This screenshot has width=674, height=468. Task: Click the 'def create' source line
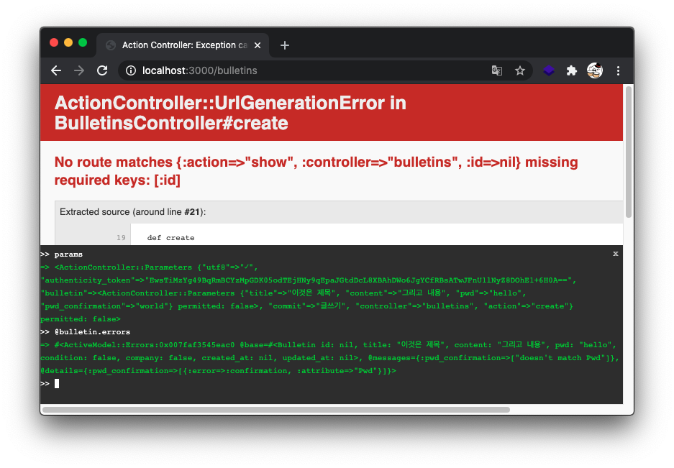coord(170,238)
